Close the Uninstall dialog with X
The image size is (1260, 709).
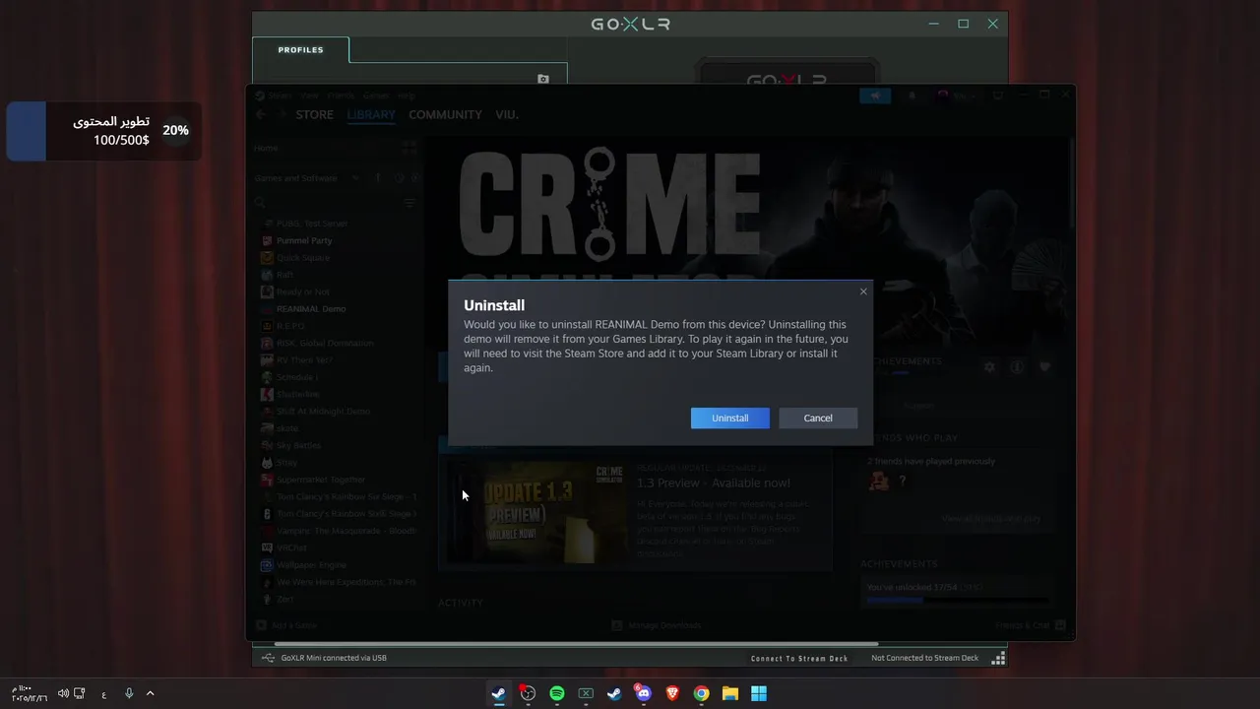point(863,291)
